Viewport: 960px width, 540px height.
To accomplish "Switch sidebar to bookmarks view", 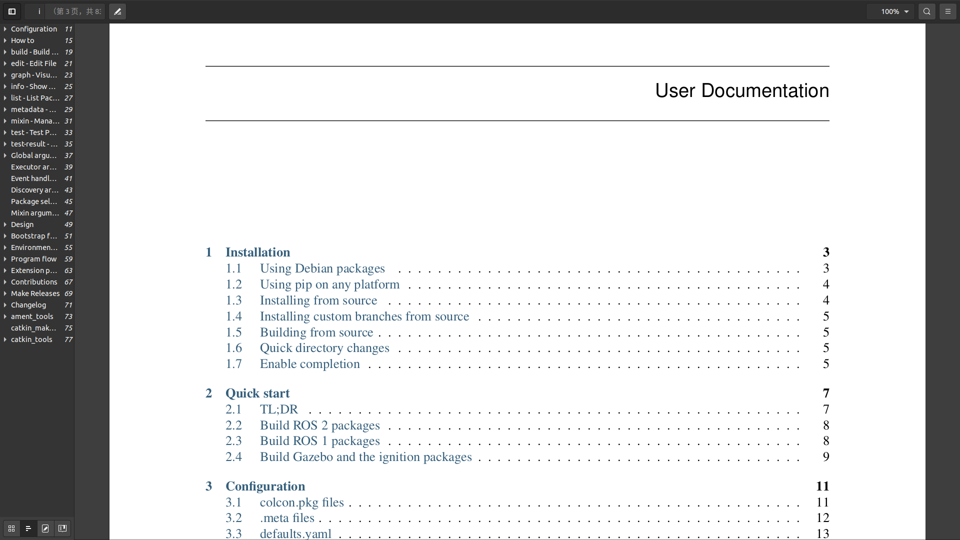I will click(62, 528).
